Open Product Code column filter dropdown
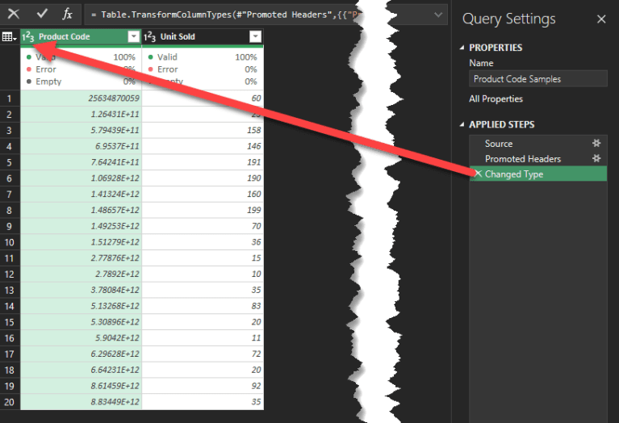Viewport: 619px width, 423px height. click(x=134, y=37)
